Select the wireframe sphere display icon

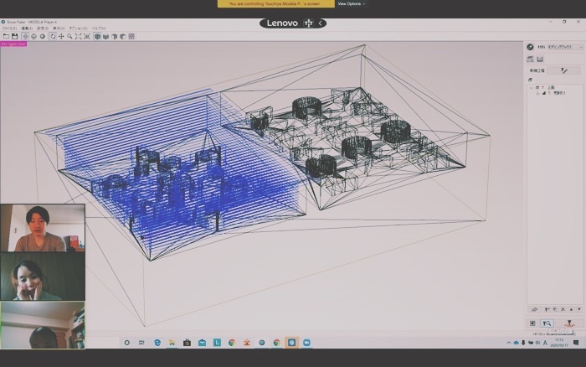[x=33, y=36]
